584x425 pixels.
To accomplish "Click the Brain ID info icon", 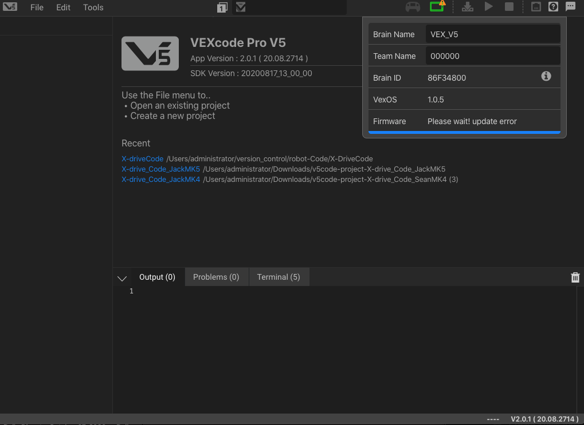I will pos(546,76).
